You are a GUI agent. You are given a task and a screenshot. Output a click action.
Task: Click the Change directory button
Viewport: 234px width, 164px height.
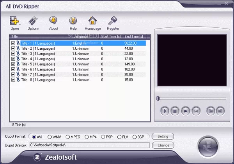163,145
